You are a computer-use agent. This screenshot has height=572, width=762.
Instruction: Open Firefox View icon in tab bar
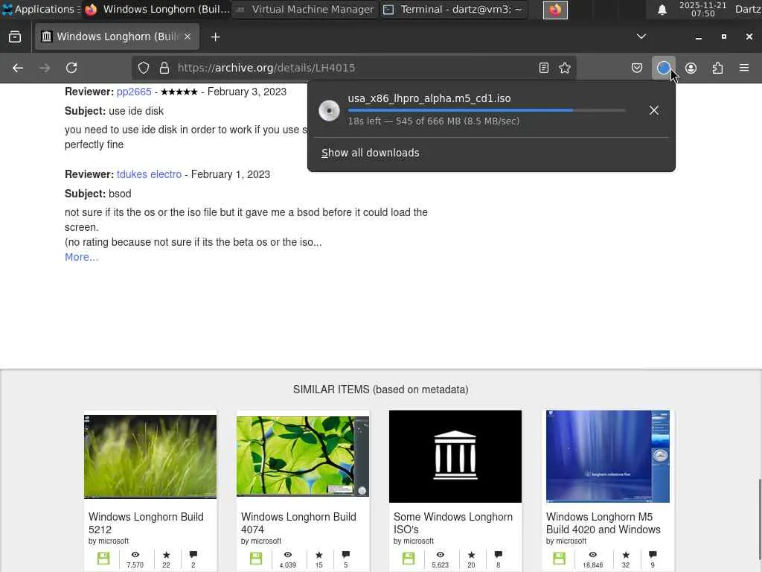pyautogui.click(x=15, y=37)
